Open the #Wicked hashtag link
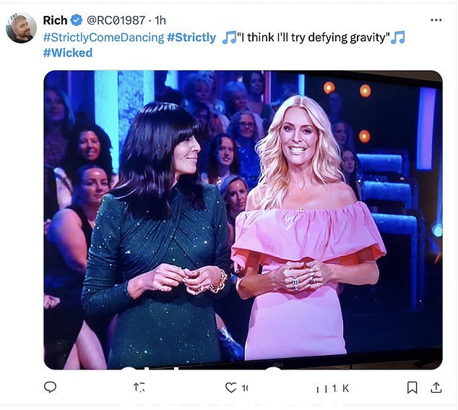The image size is (458, 410). coord(68,53)
